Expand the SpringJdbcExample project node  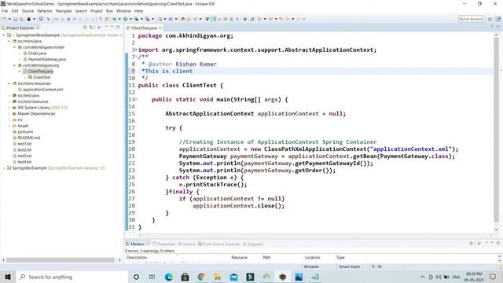tap(3, 167)
